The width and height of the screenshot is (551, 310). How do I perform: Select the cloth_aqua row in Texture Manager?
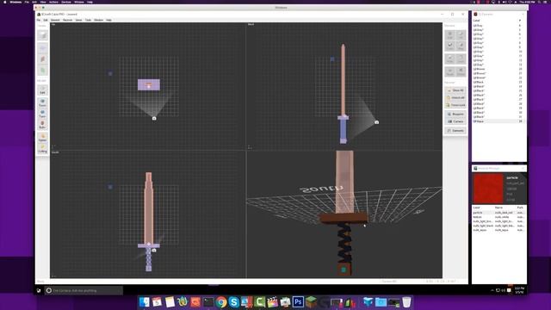click(x=499, y=230)
